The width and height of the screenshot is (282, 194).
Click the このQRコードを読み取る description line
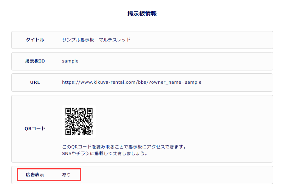[124, 147]
